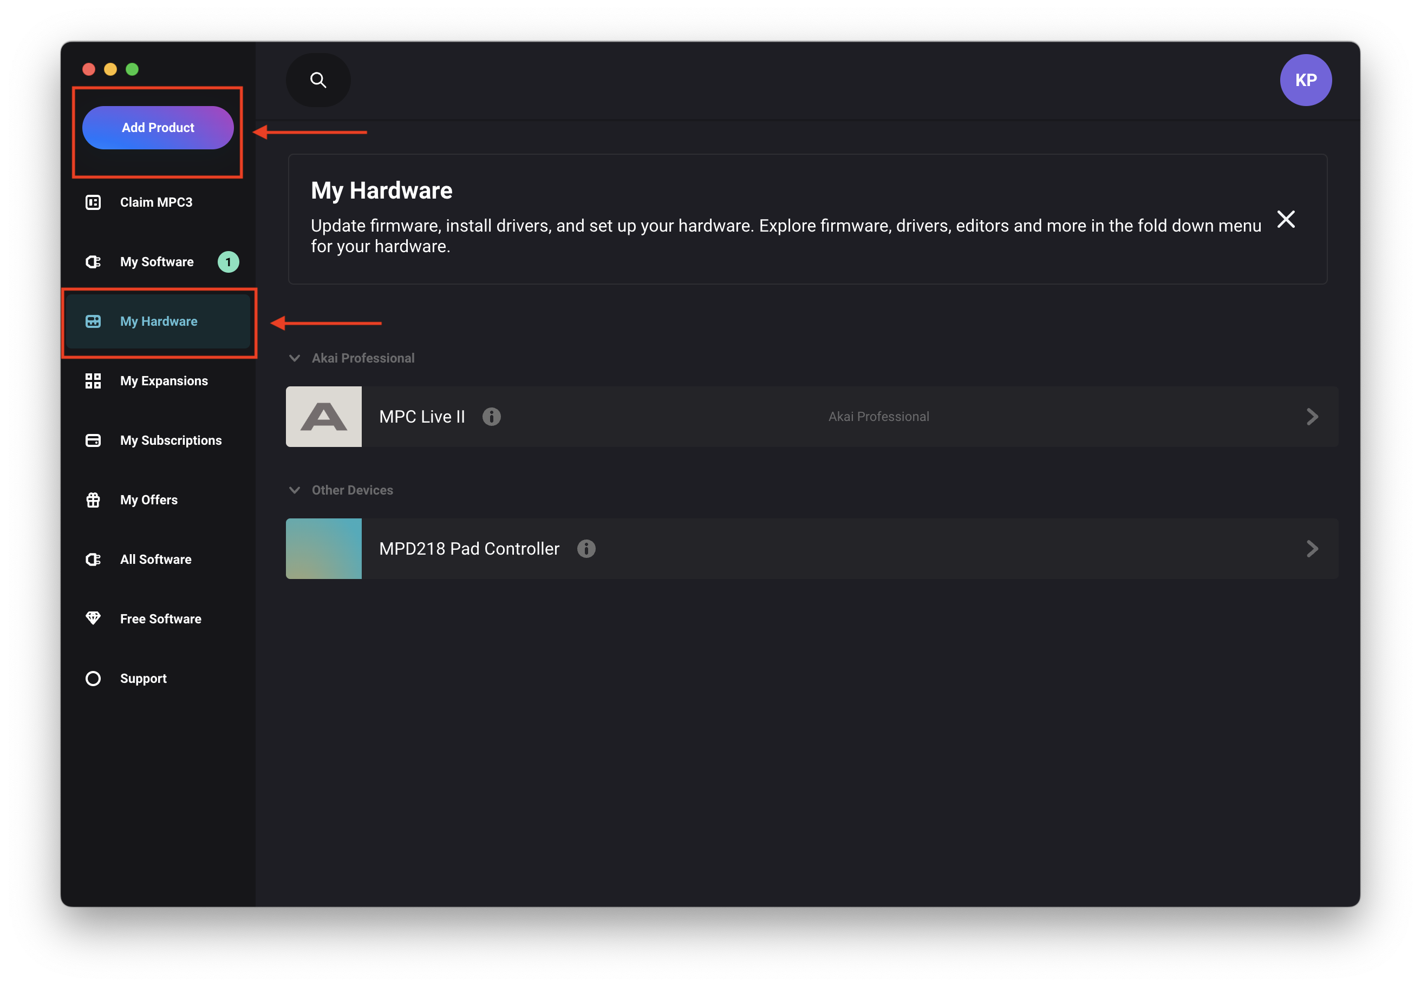Image resolution: width=1421 pixels, height=987 pixels.
Task: Expand MPC Live II row chevron
Action: 1312,417
